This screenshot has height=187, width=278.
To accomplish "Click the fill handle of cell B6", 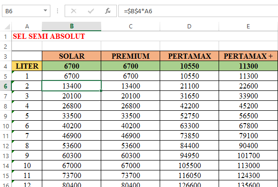I will [x=101, y=90].
